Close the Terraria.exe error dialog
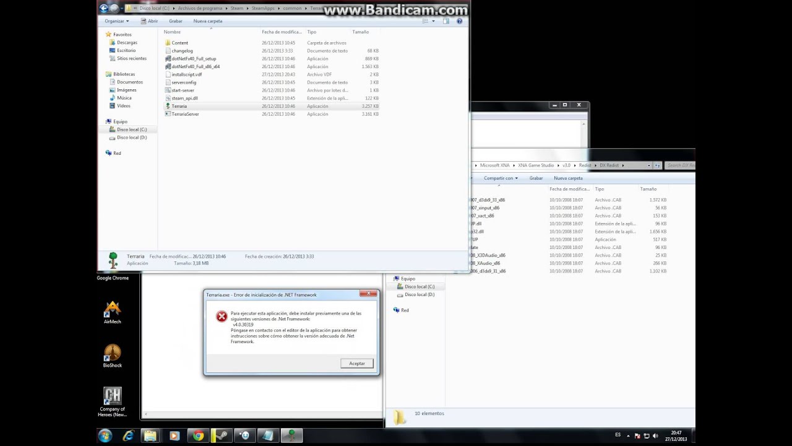Image resolution: width=792 pixels, height=446 pixels. [x=369, y=293]
